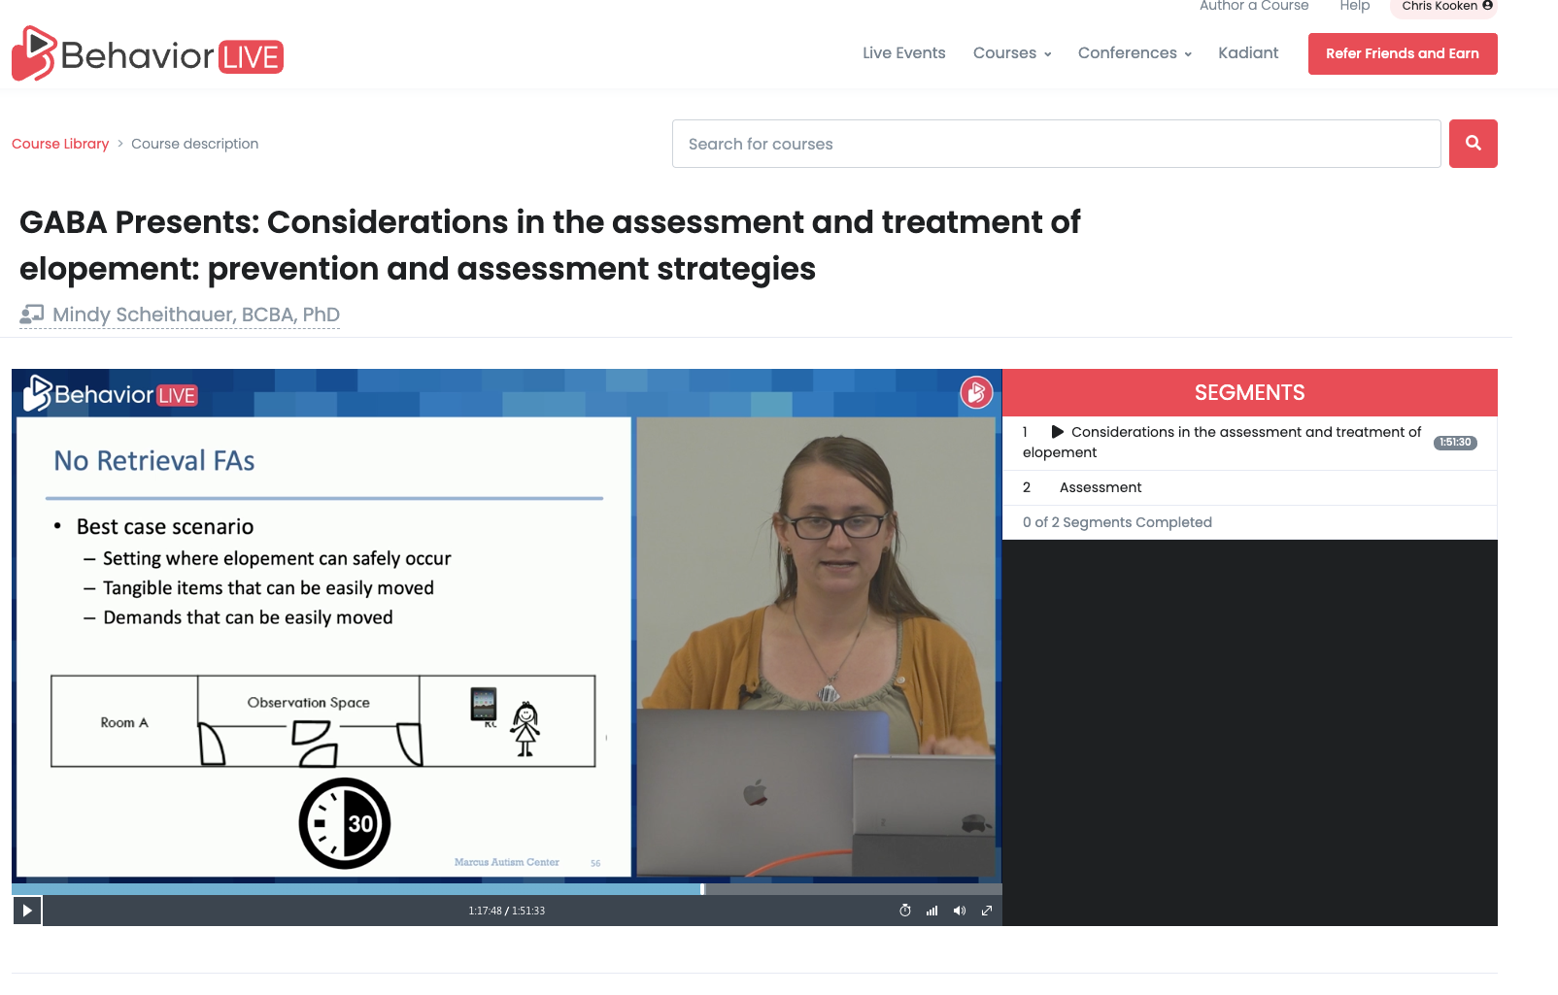
Task: Click the SEGMENTS panel header
Action: tap(1249, 392)
